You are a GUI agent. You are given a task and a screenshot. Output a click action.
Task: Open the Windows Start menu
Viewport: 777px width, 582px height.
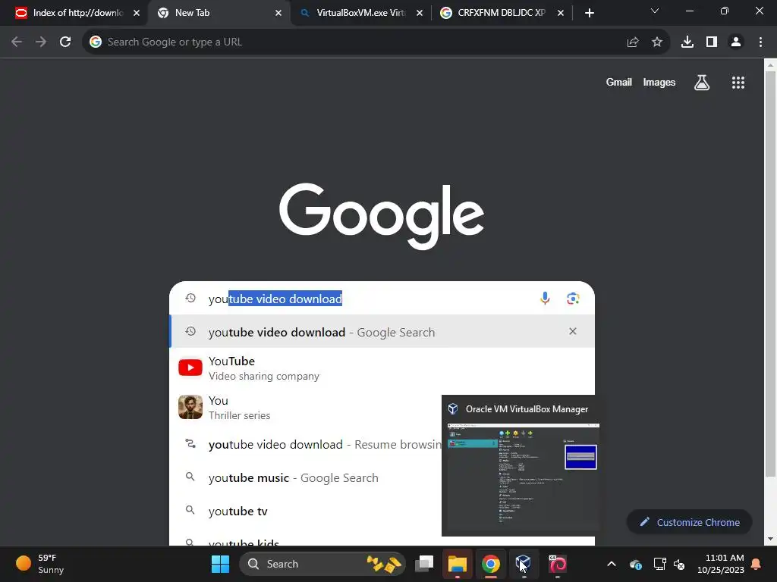(221, 564)
